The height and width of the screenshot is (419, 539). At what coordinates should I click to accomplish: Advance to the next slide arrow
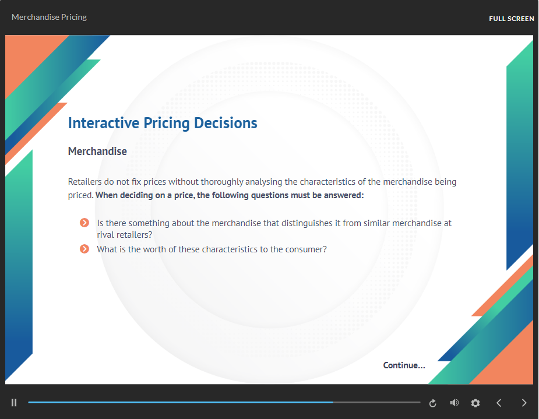pyautogui.click(x=524, y=403)
